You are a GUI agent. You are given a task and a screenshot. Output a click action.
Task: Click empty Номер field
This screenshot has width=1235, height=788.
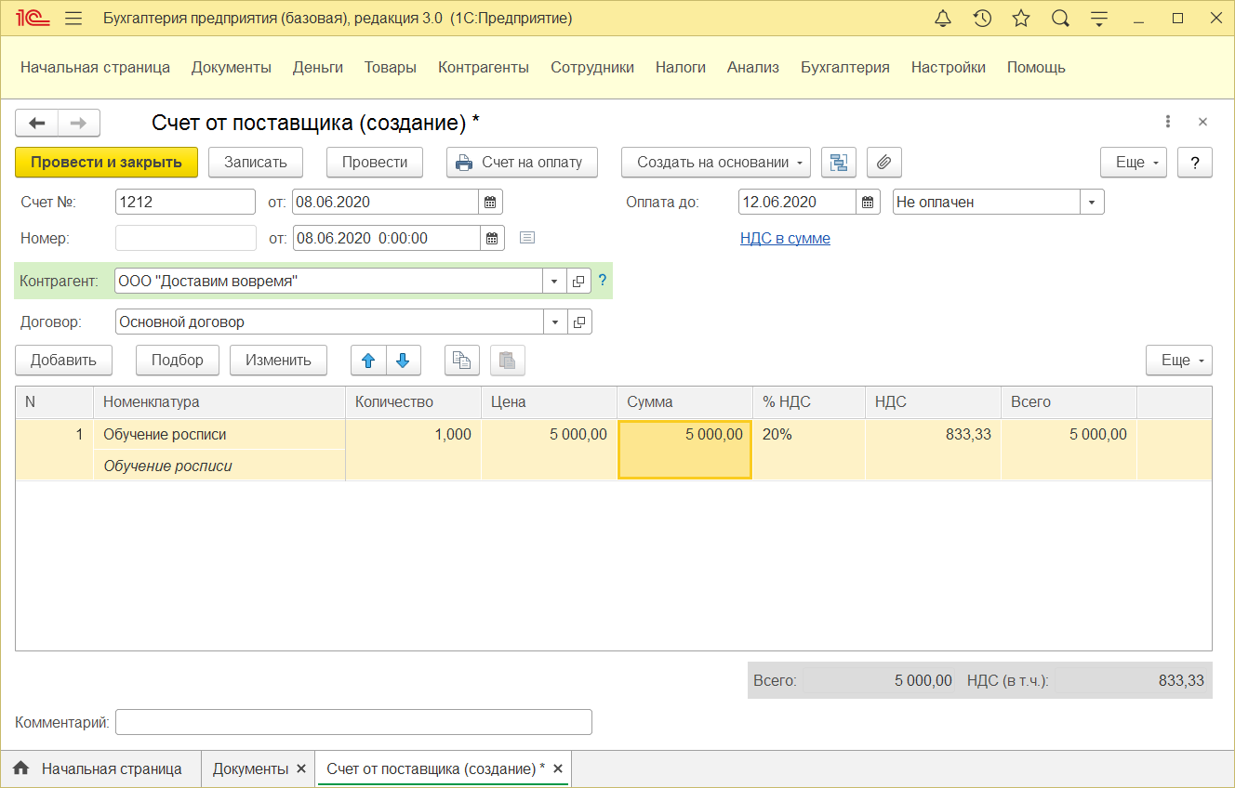pyautogui.click(x=186, y=238)
